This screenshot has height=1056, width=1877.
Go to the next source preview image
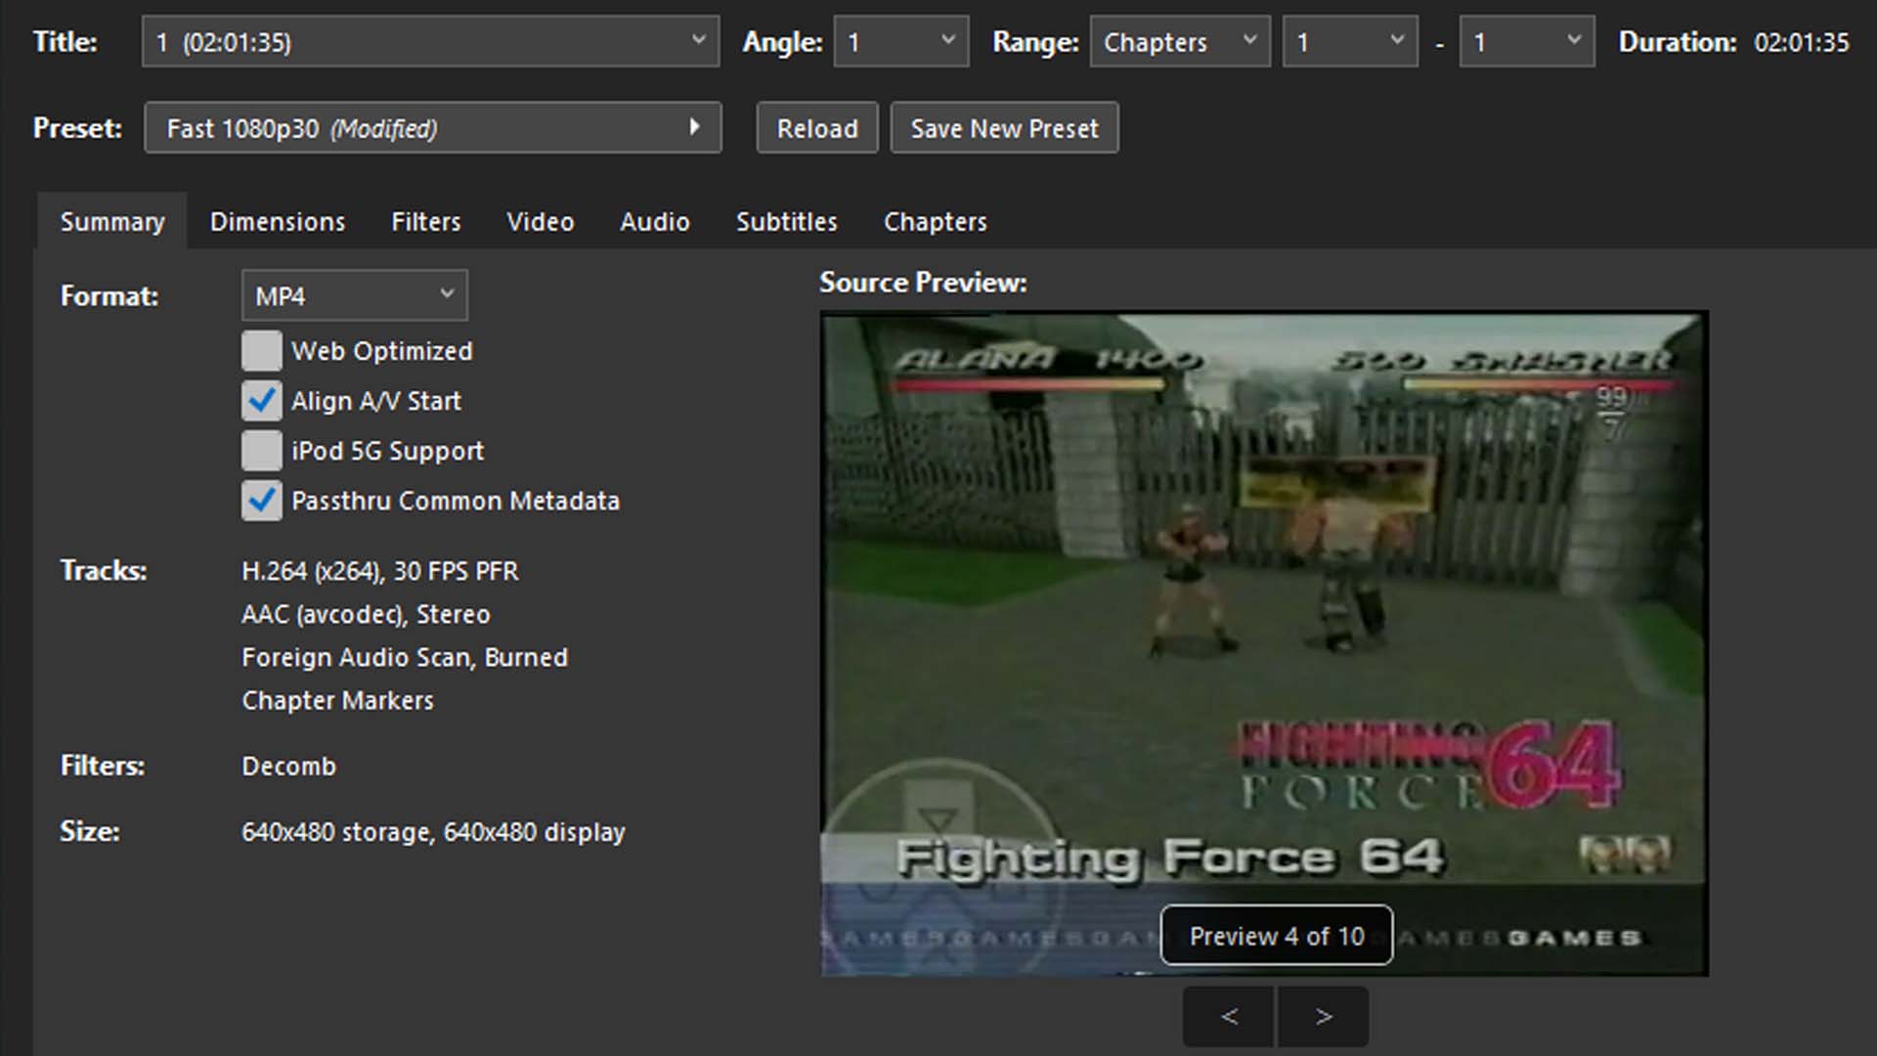(1323, 1017)
